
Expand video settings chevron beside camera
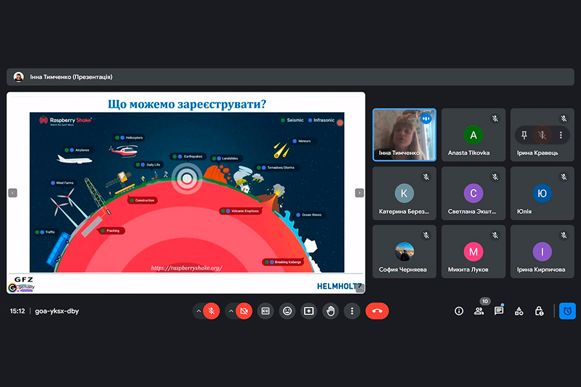click(231, 311)
